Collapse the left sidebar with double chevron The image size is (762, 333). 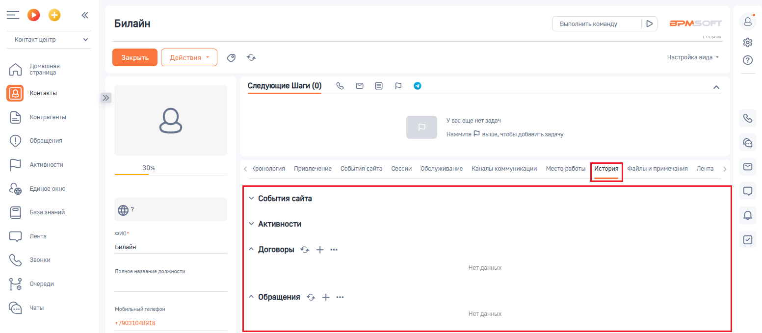(x=85, y=15)
